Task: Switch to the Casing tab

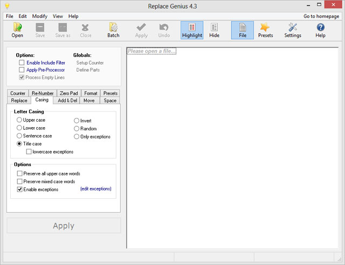Action: 42,100
